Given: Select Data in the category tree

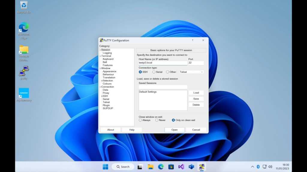Looking at the screenshot, I should [105, 90].
